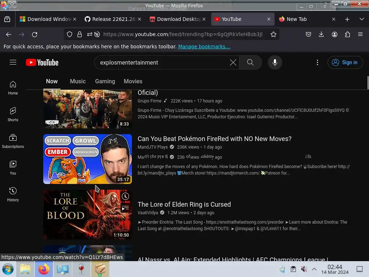Open the file manager from taskbar

click(x=25, y=269)
